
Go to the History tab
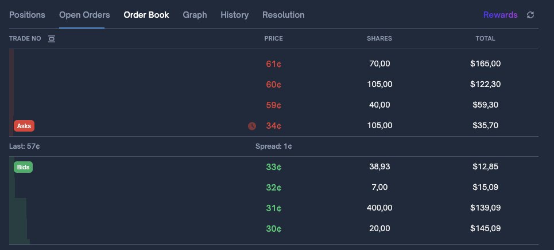pyautogui.click(x=234, y=15)
